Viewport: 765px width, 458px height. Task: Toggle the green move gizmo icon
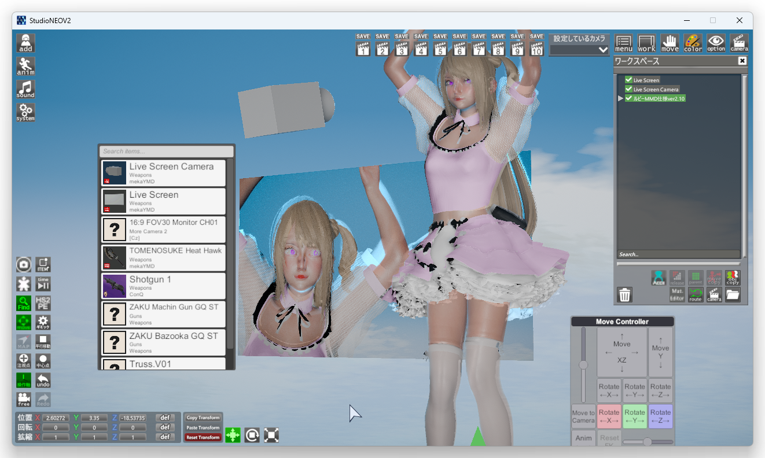tap(24, 322)
